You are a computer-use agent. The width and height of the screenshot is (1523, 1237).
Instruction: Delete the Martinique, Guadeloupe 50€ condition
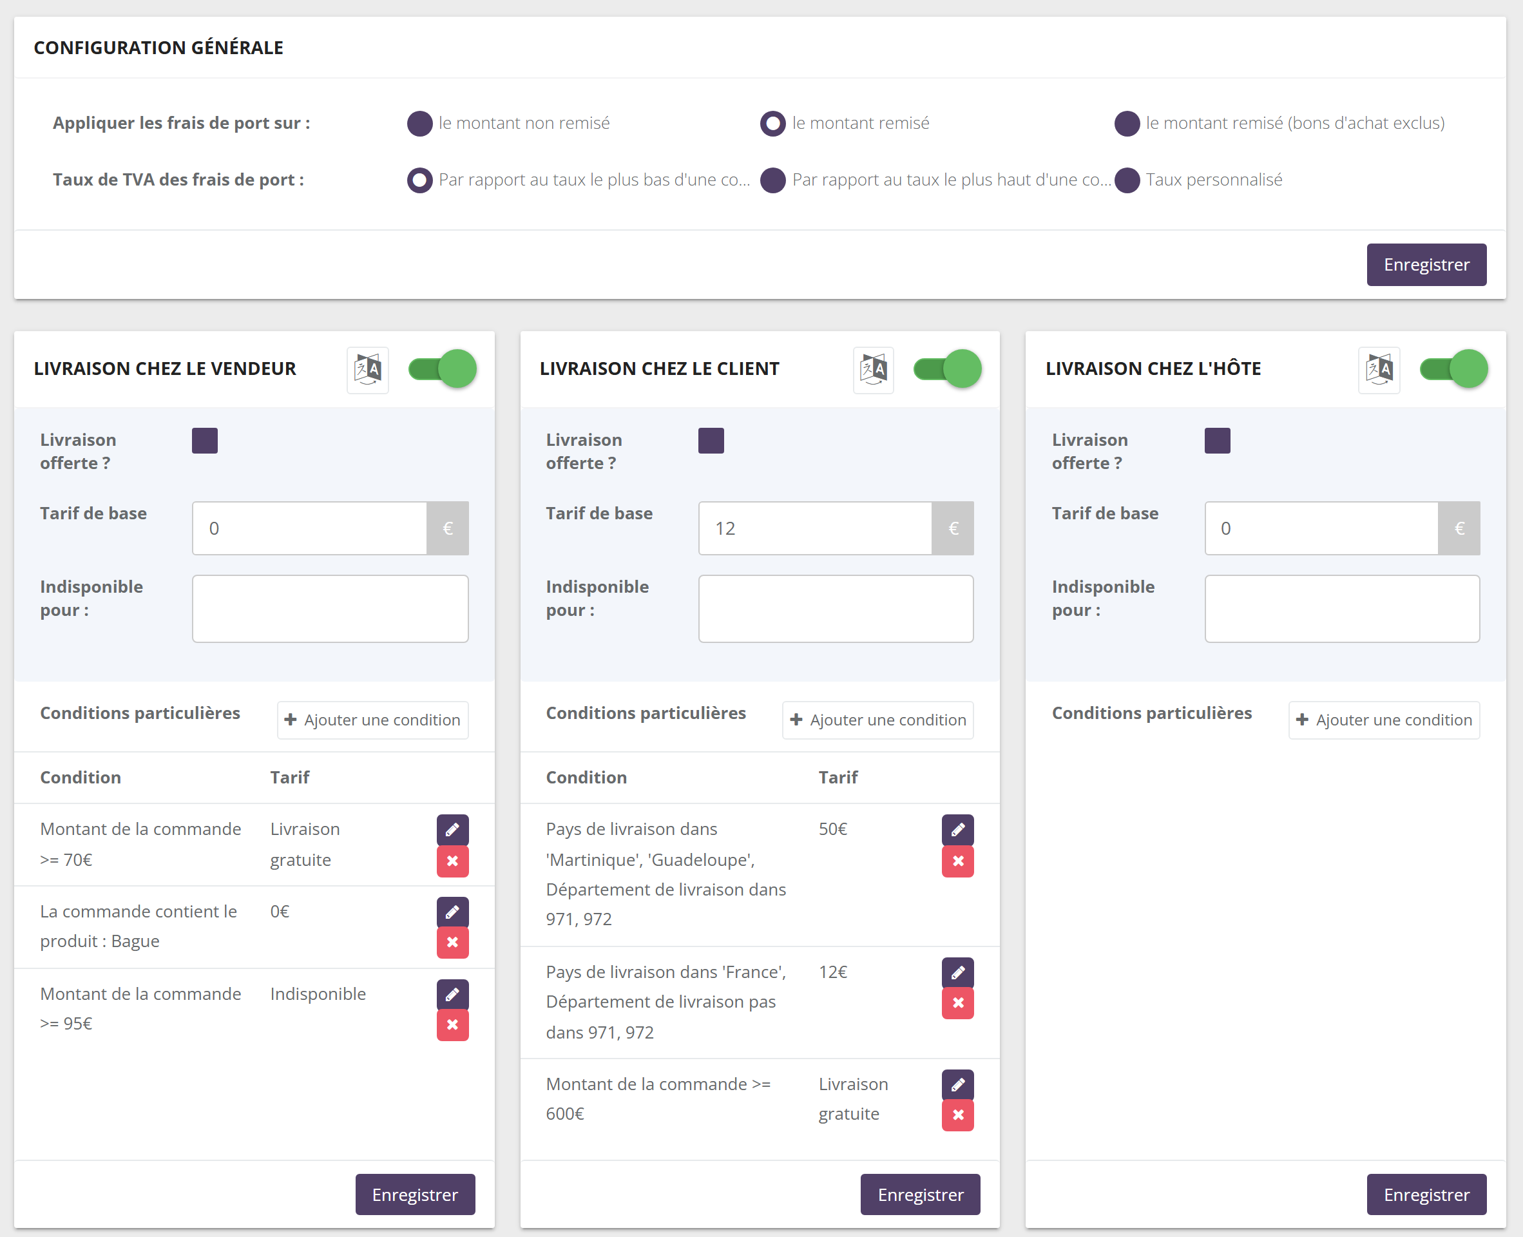pos(958,861)
